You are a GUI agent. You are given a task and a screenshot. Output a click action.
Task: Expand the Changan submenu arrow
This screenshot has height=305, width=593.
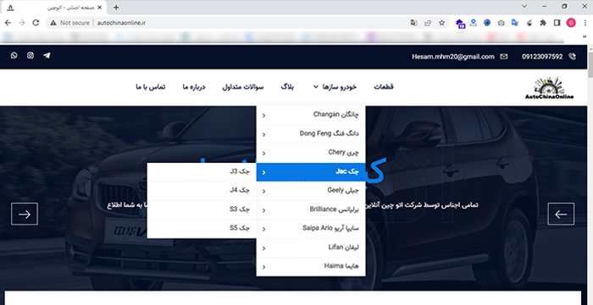pos(264,116)
